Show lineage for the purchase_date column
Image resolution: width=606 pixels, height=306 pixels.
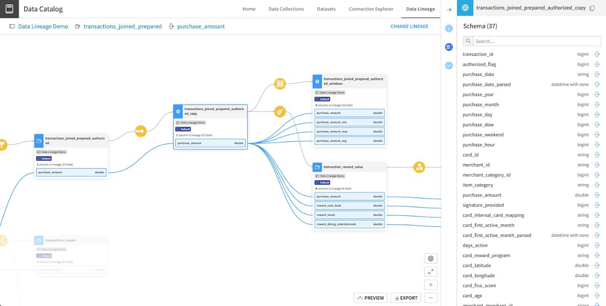tap(597, 74)
